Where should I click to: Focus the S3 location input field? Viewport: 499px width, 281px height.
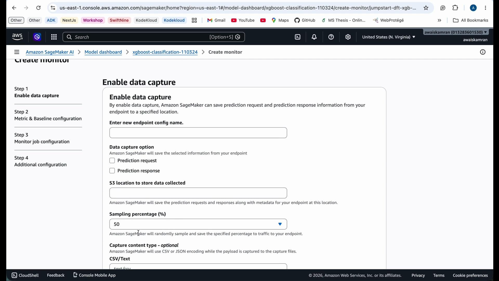[x=198, y=193]
